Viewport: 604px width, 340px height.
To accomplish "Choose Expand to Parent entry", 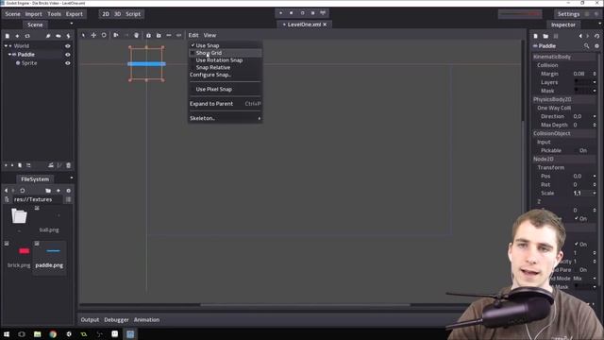I will click(226, 104).
